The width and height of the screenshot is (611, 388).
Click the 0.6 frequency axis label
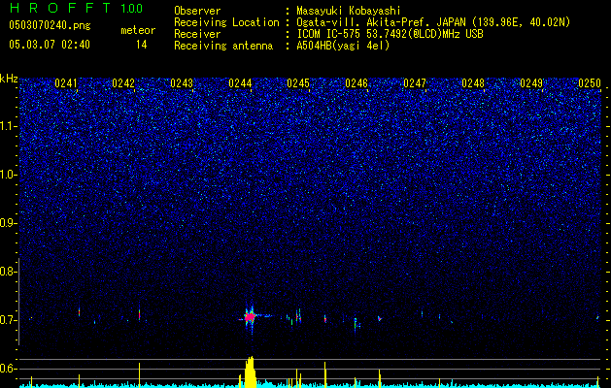pos(8,369)
